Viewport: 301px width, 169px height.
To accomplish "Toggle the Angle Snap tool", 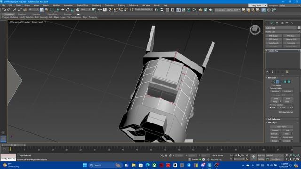I will pyautogui.click(x=116, y=10).
